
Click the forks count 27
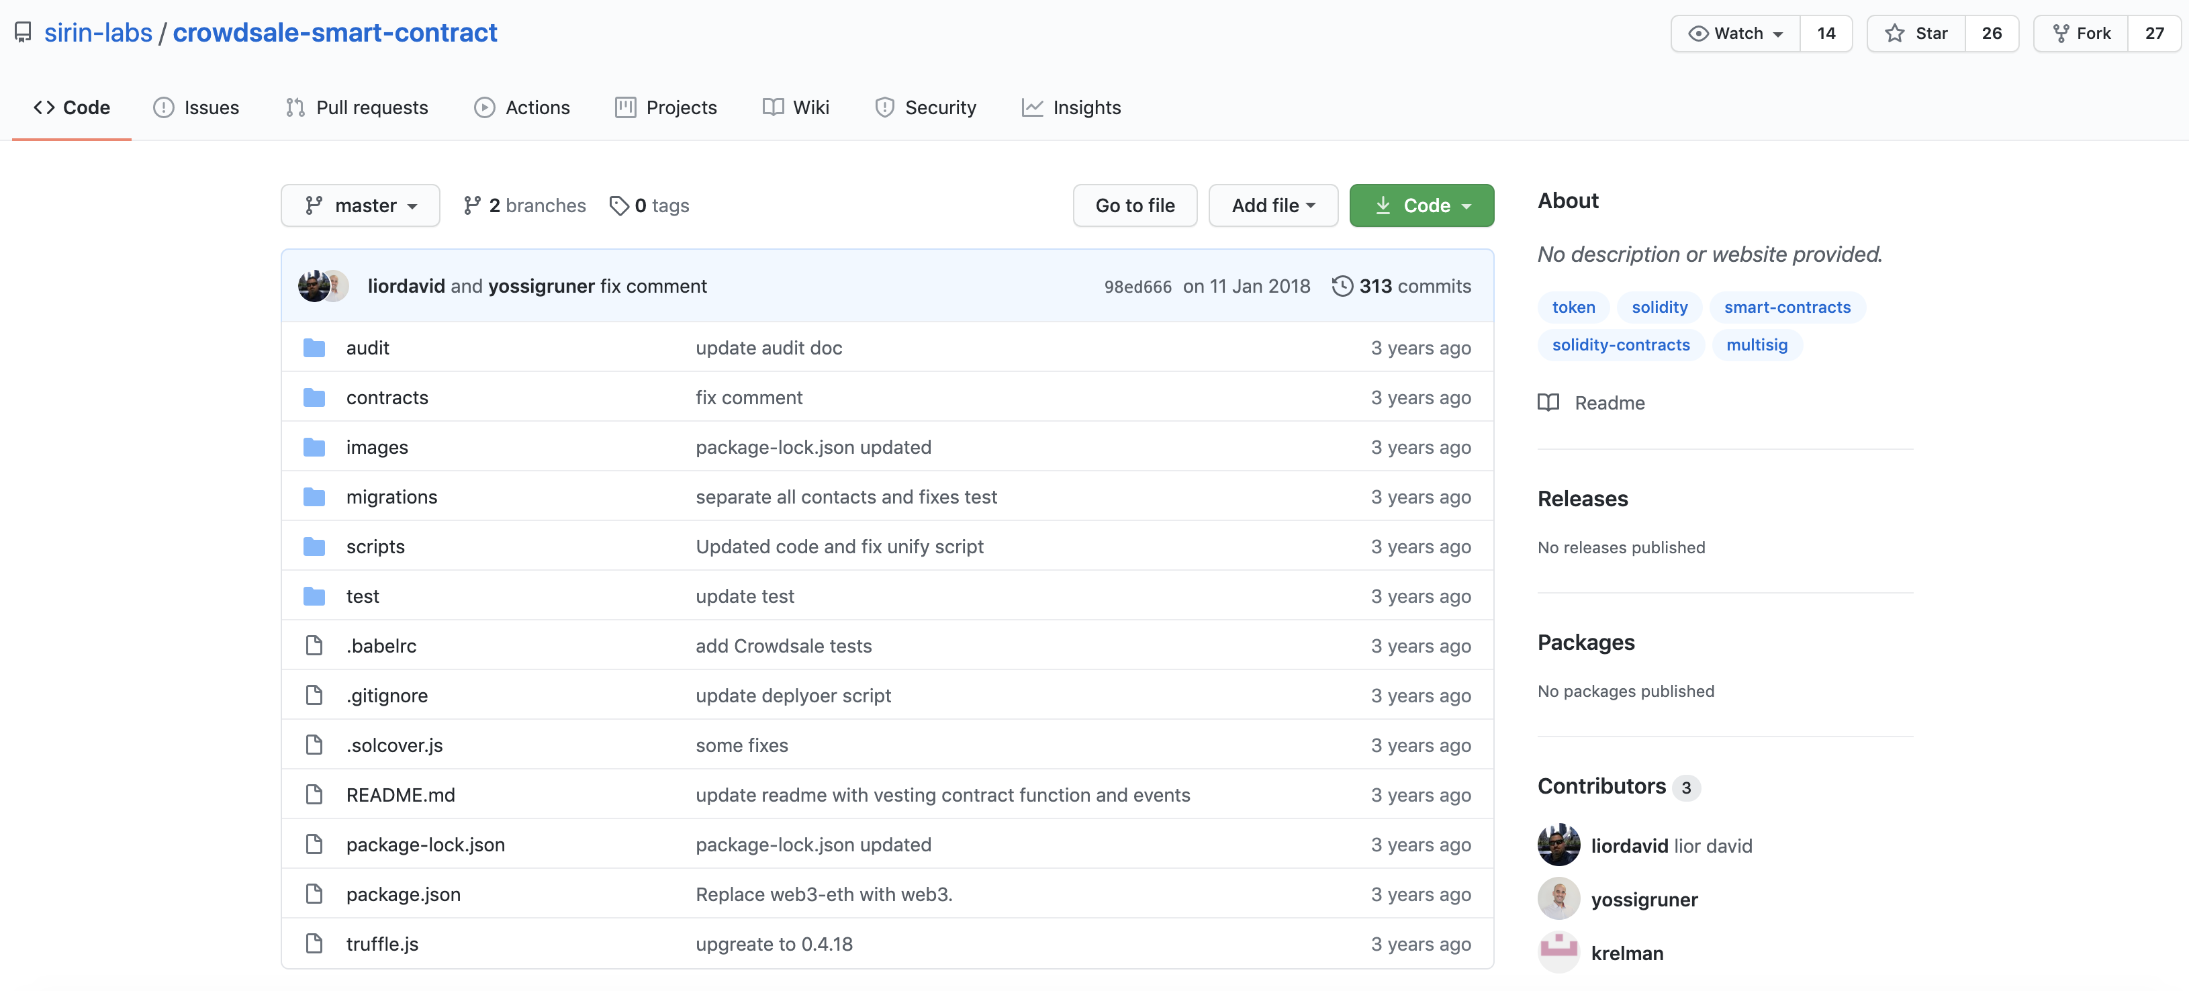(2154, 33)
